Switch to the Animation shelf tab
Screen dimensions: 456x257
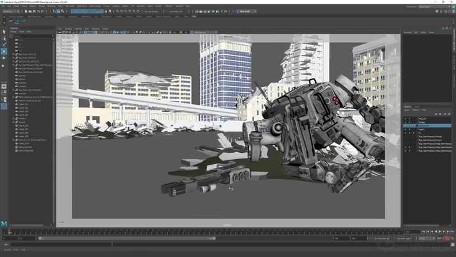tap(73, 16)
